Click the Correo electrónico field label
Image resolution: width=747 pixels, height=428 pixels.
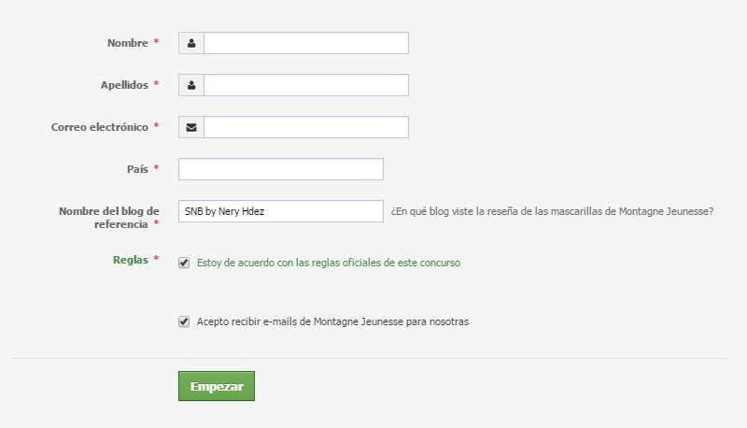[100, 127]
